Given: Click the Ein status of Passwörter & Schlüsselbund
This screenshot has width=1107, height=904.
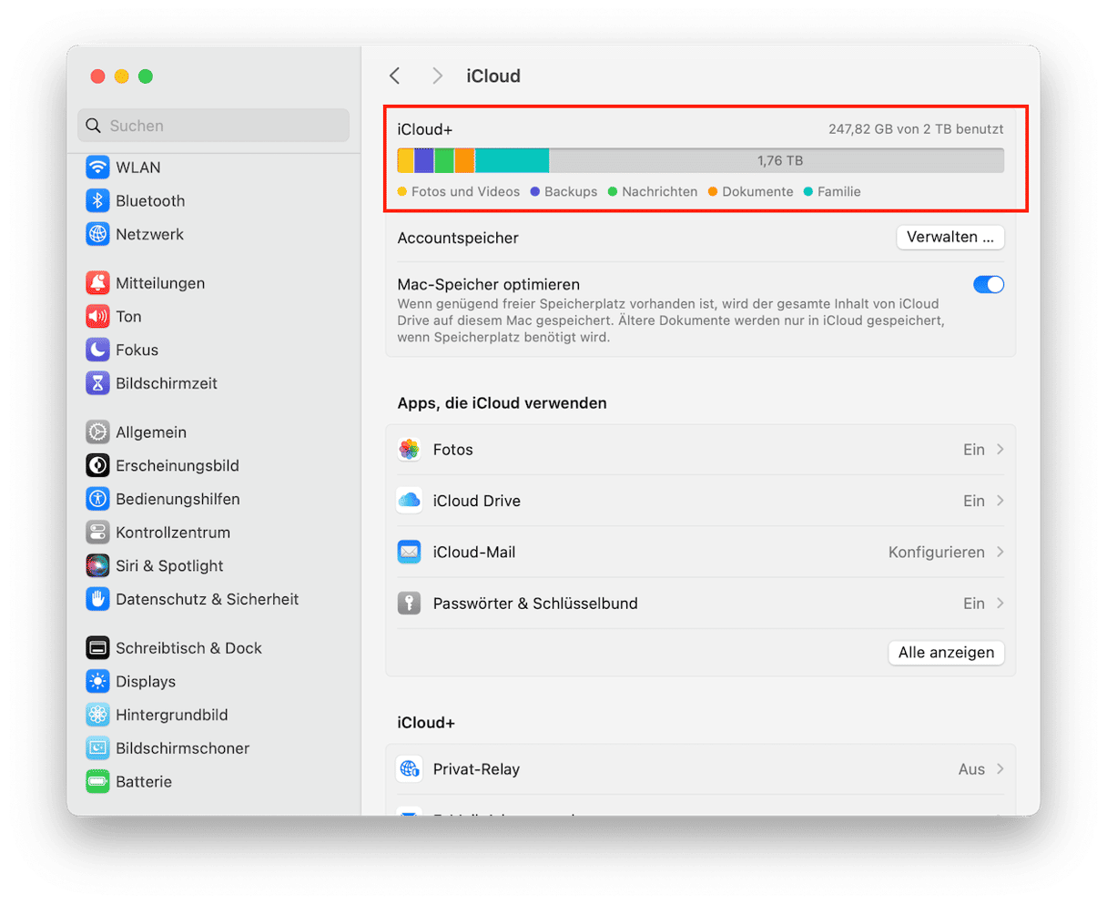Looking at the screenshot, I should (974, 603).
